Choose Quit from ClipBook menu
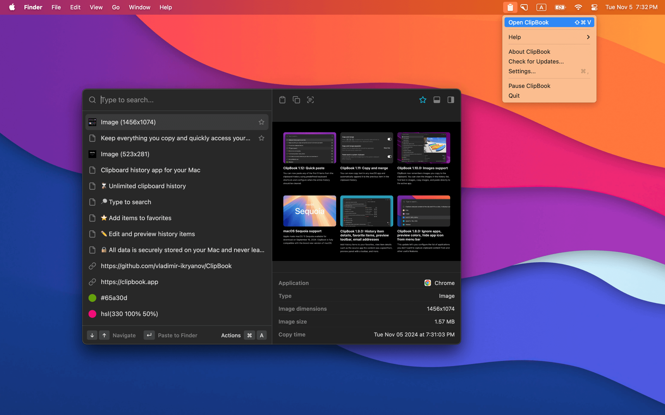665x415 pixels. pos(549,95)
